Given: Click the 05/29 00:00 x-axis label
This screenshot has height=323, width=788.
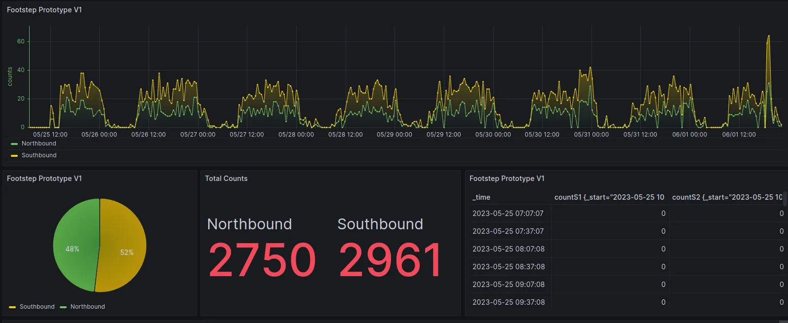Looking at the screenshot, I should (394, 135).
